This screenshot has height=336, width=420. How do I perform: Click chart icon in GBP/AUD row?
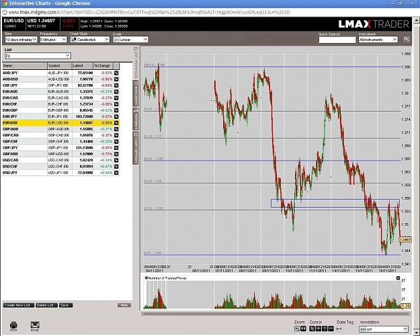pyautogui.click(x=116, y=129)
